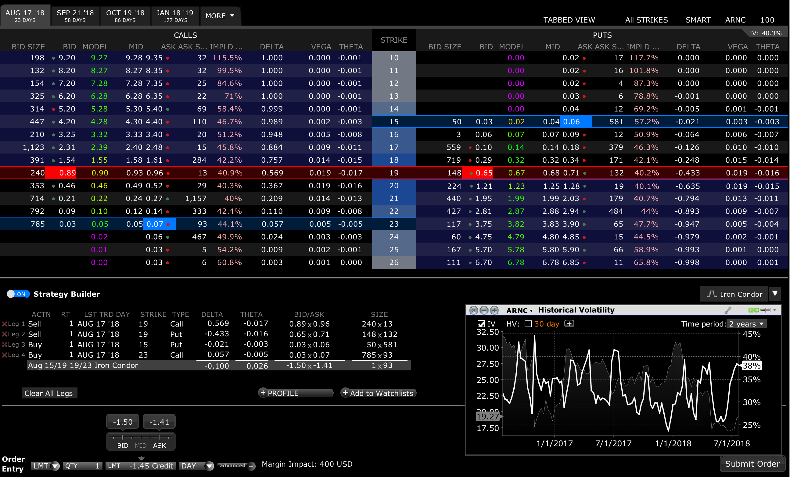
Task: Click the calls DELTA column header
Action: pyautogui.click(x=271, y=47)
